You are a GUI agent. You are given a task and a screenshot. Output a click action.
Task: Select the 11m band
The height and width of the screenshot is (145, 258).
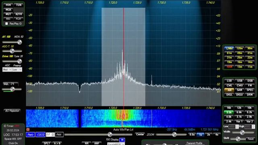(x=250, y=67)
